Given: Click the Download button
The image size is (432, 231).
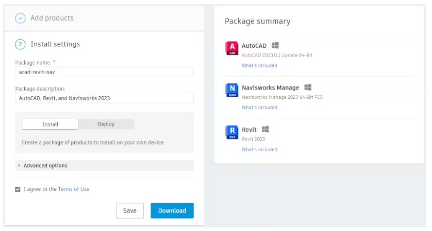Looking at the screenshot, I should coord(172,210).
